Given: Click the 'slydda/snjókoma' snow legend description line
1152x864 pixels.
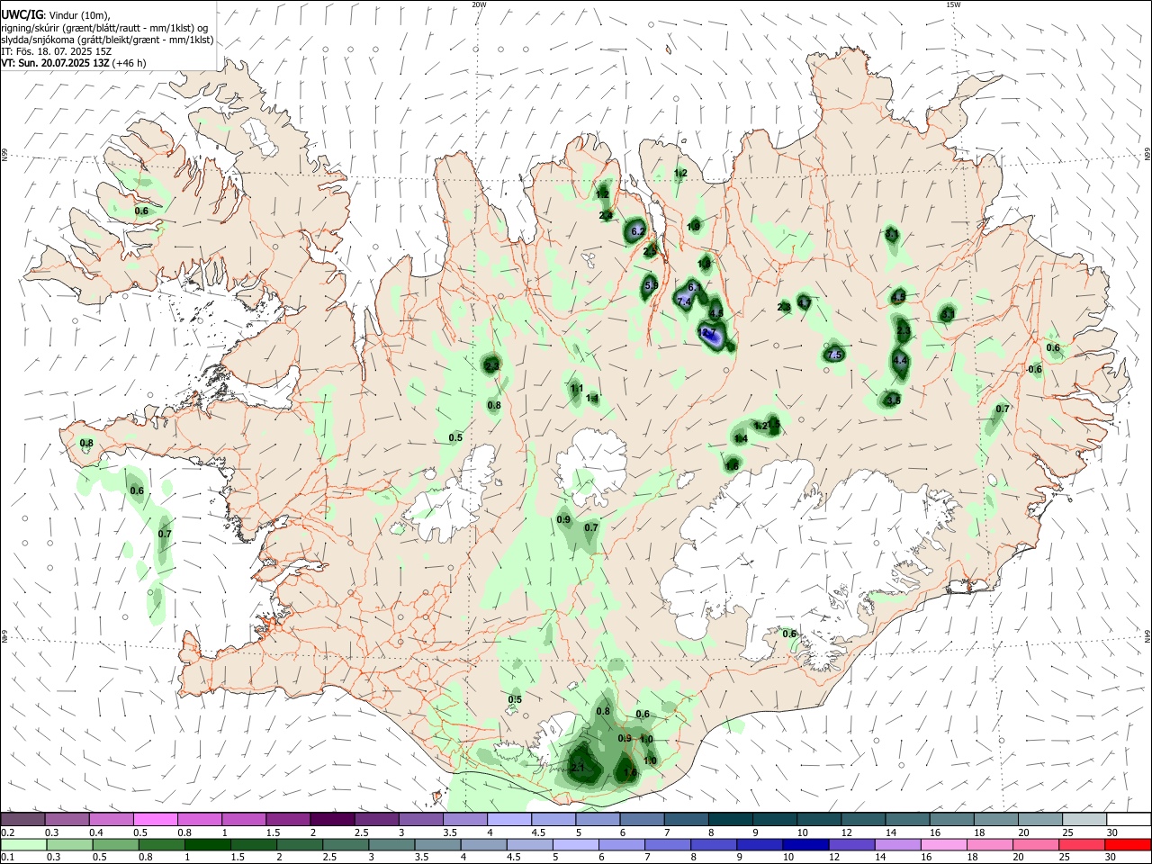Looking at the screenshot, I should pyautogui.click(x=107, y=40).
